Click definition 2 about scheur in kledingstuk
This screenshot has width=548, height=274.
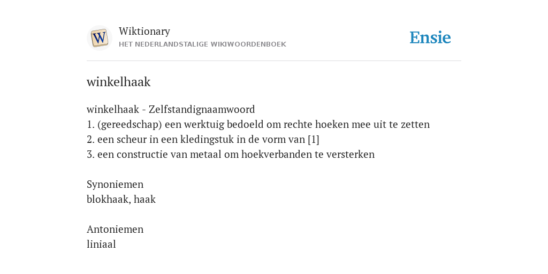click(203, 140)
